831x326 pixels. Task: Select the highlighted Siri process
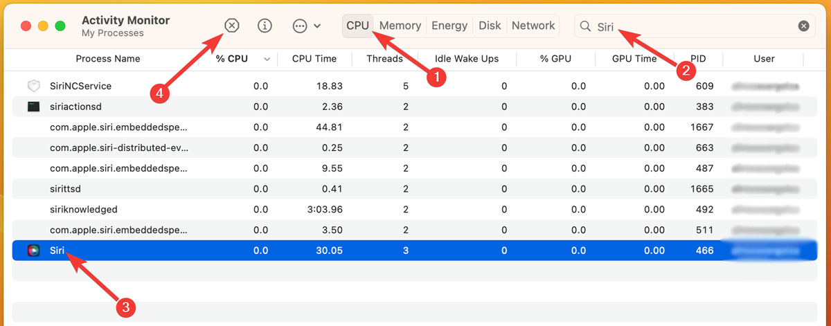click(415, 251)
